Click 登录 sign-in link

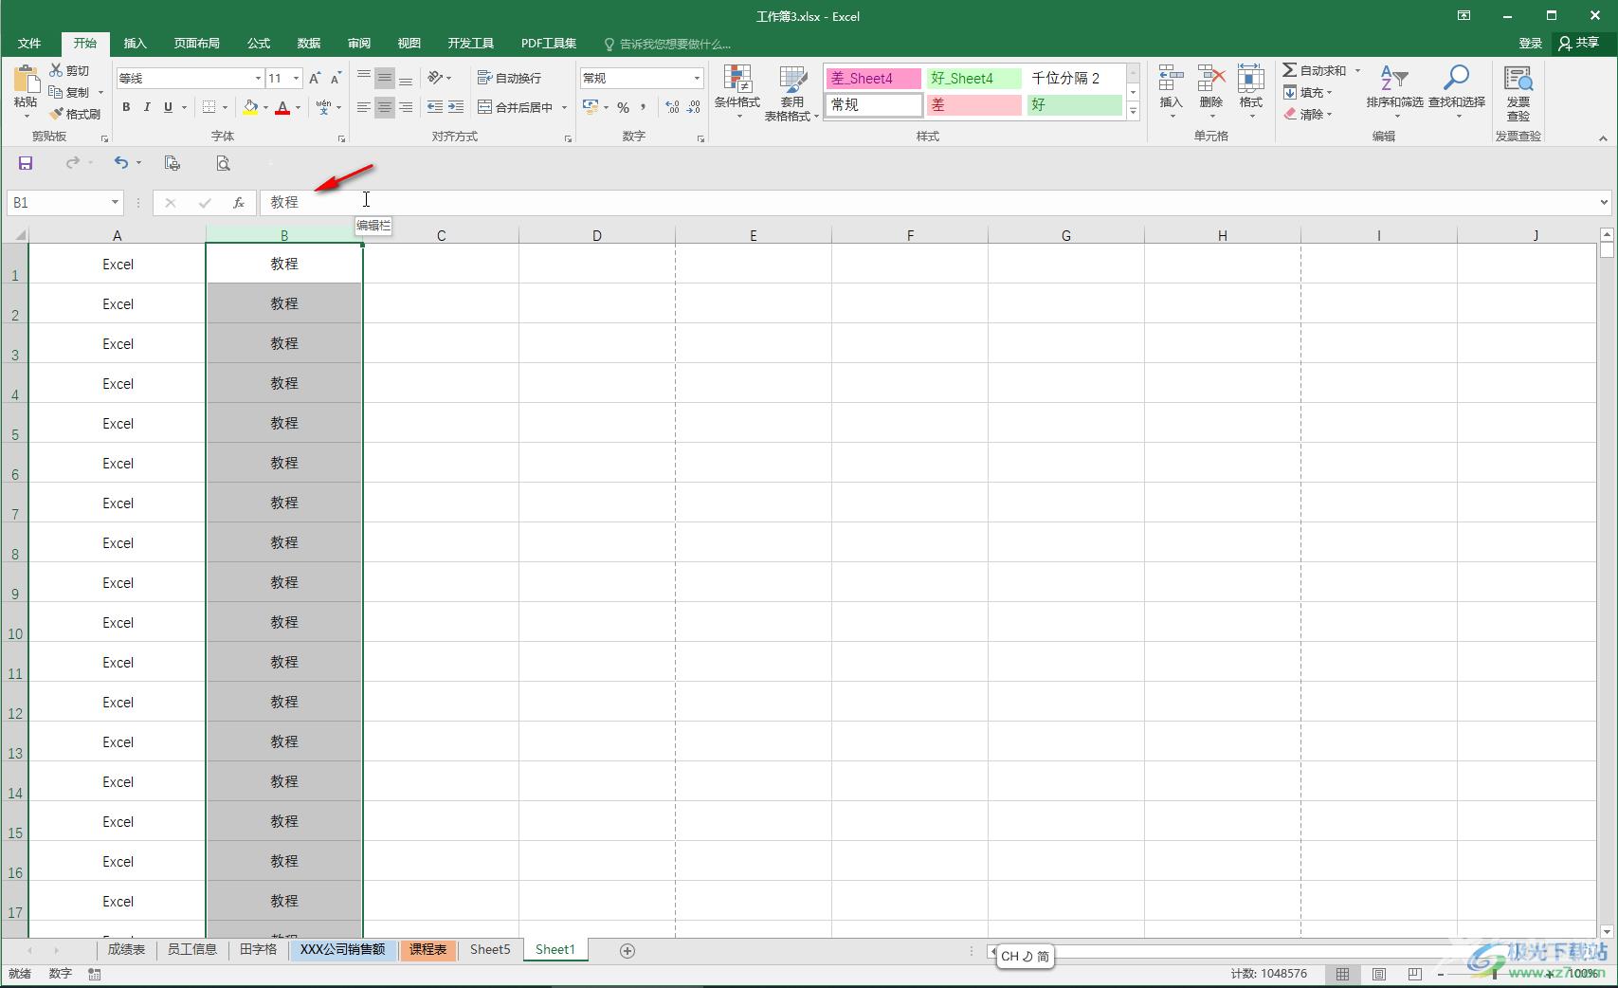point(1530,44)
